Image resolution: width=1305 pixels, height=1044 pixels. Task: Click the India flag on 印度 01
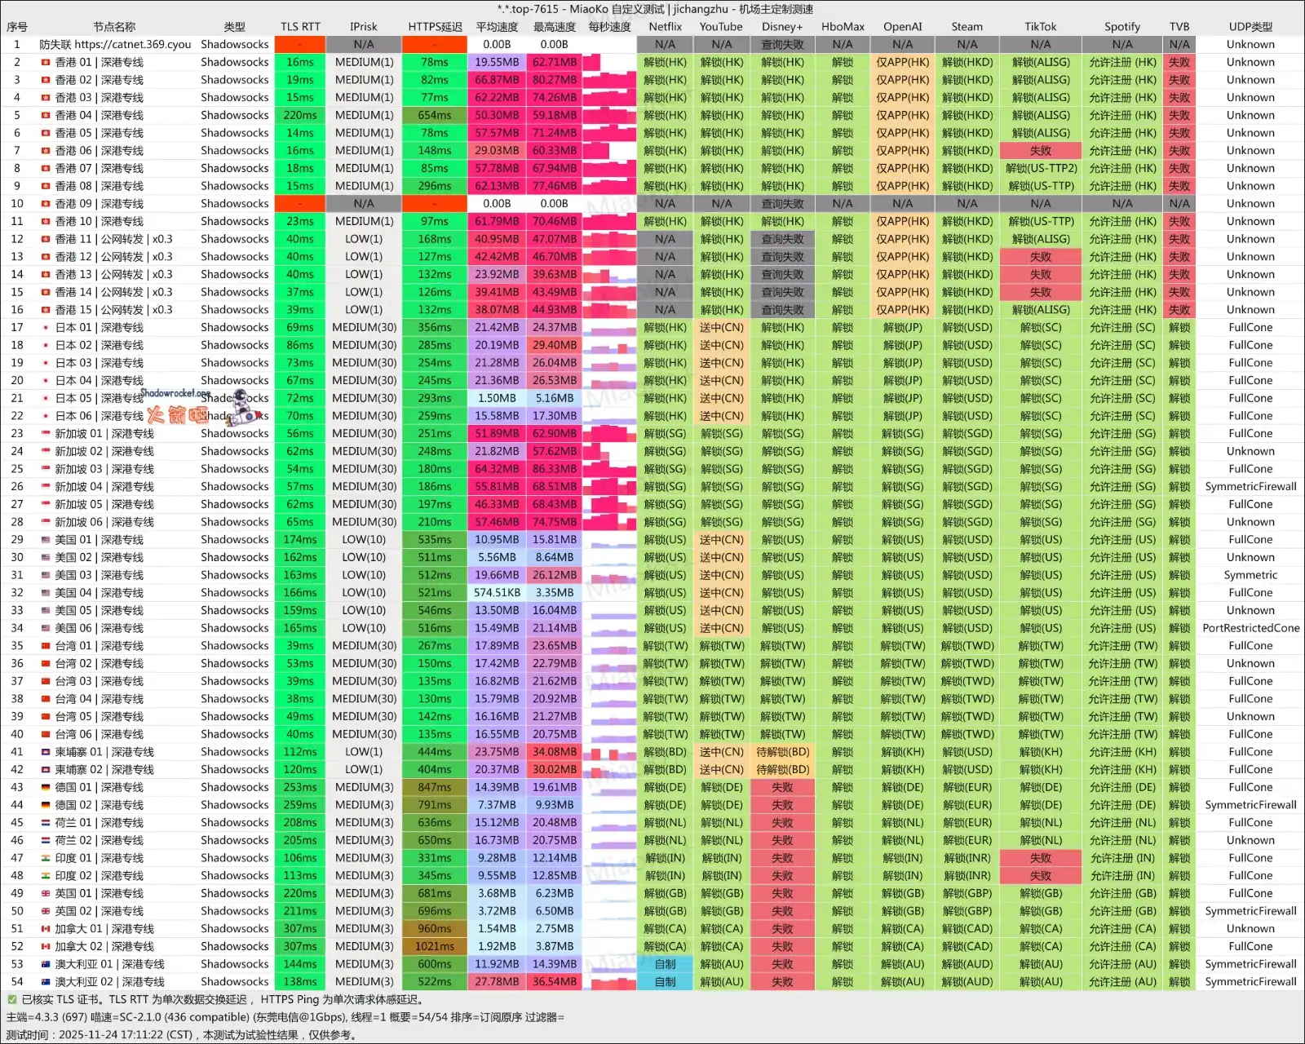point(46,858)
